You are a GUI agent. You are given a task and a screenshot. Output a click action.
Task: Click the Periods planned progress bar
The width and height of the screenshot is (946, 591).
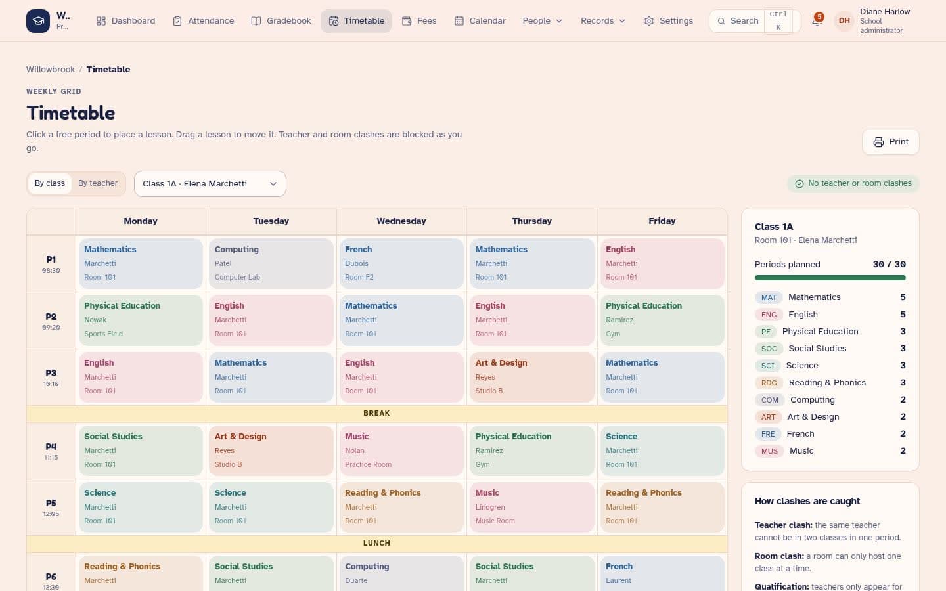click(830, 278)
